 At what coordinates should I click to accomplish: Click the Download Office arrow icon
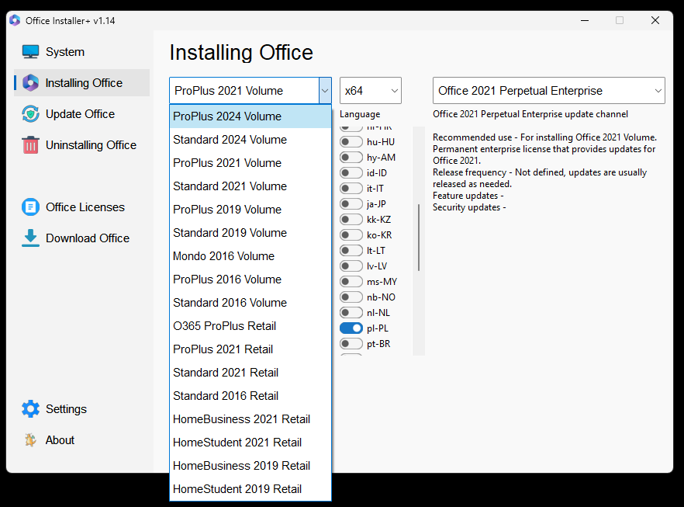click(x=30, y=238)
